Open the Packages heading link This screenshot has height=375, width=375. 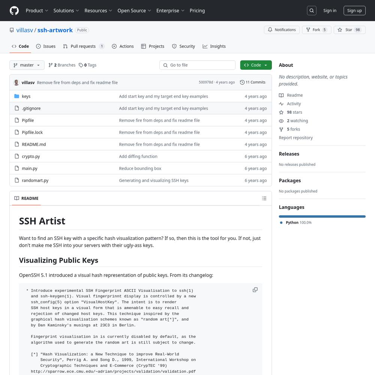click(x=289, y=181)
